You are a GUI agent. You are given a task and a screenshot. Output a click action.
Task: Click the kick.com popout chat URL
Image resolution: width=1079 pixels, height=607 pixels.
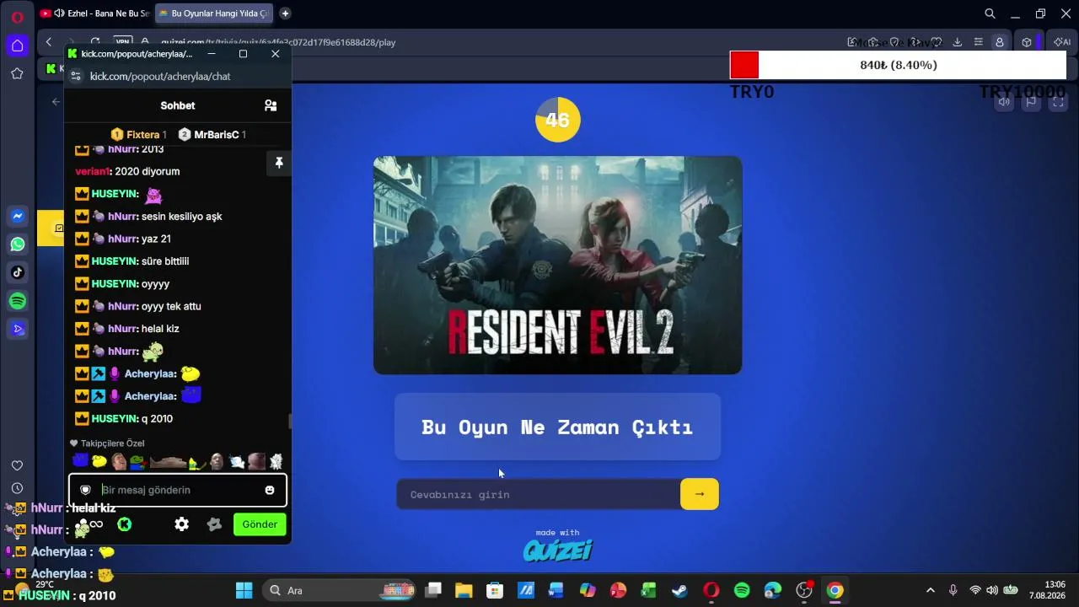click(x=160, y=76)
